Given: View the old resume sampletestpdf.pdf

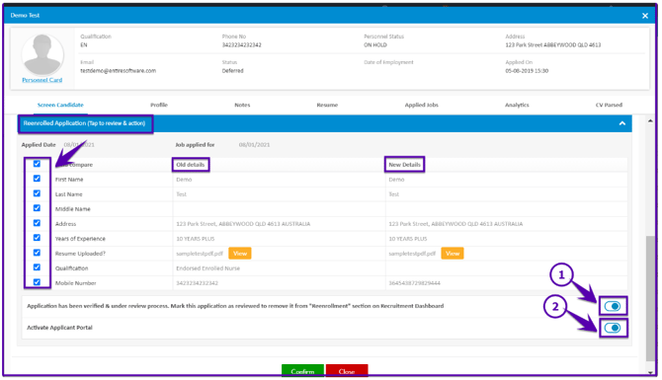Looking at the screenshot, I should point(240,253).
